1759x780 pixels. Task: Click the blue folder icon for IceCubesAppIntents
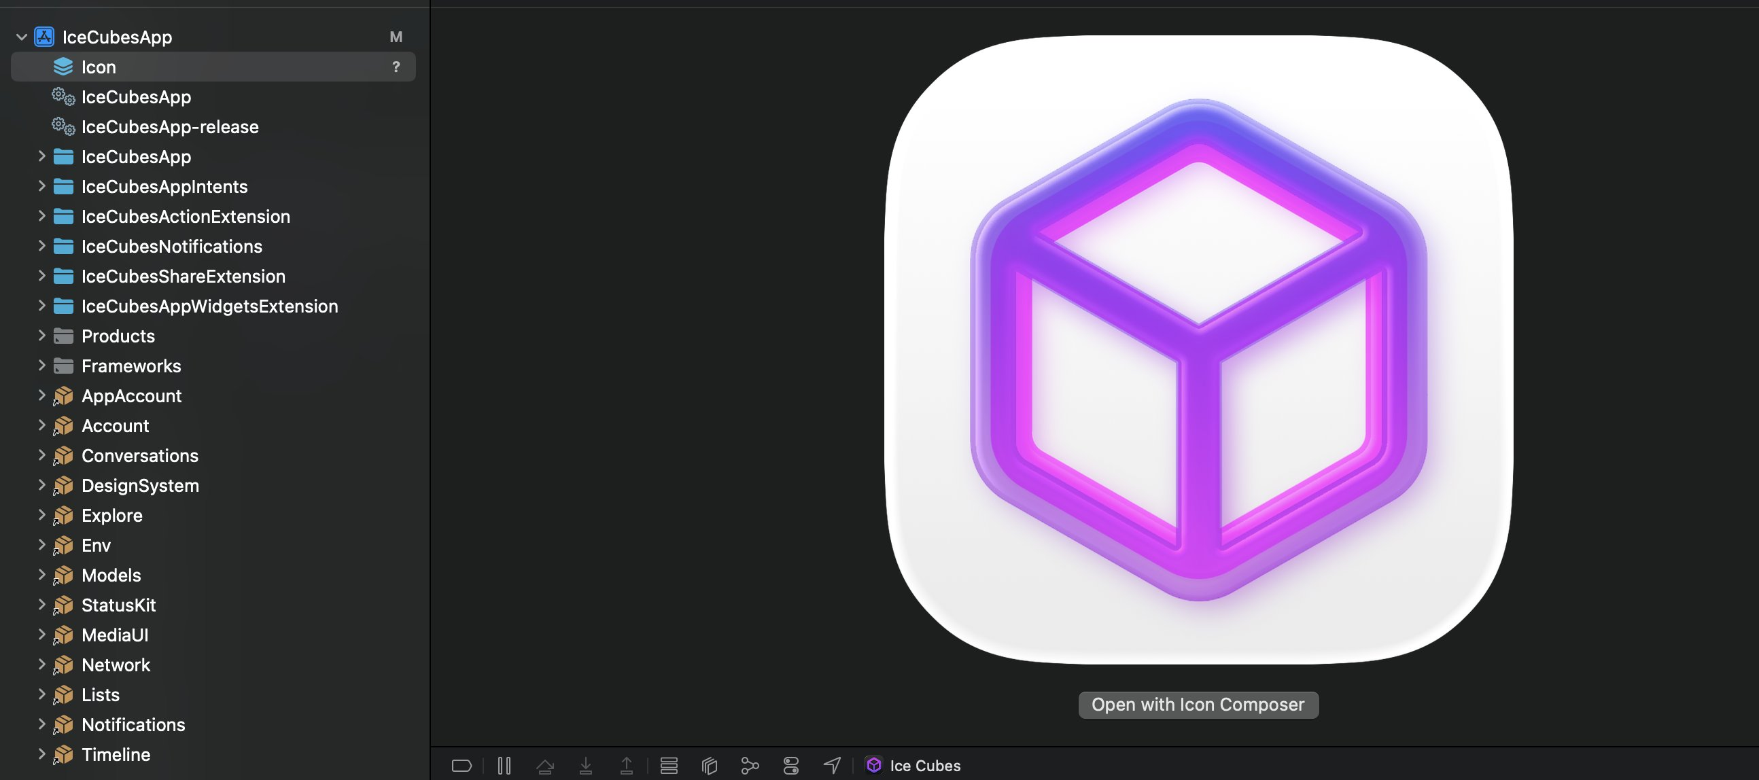pos(63,186)
